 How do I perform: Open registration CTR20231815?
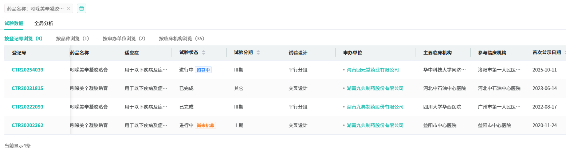tap(28, 88)
